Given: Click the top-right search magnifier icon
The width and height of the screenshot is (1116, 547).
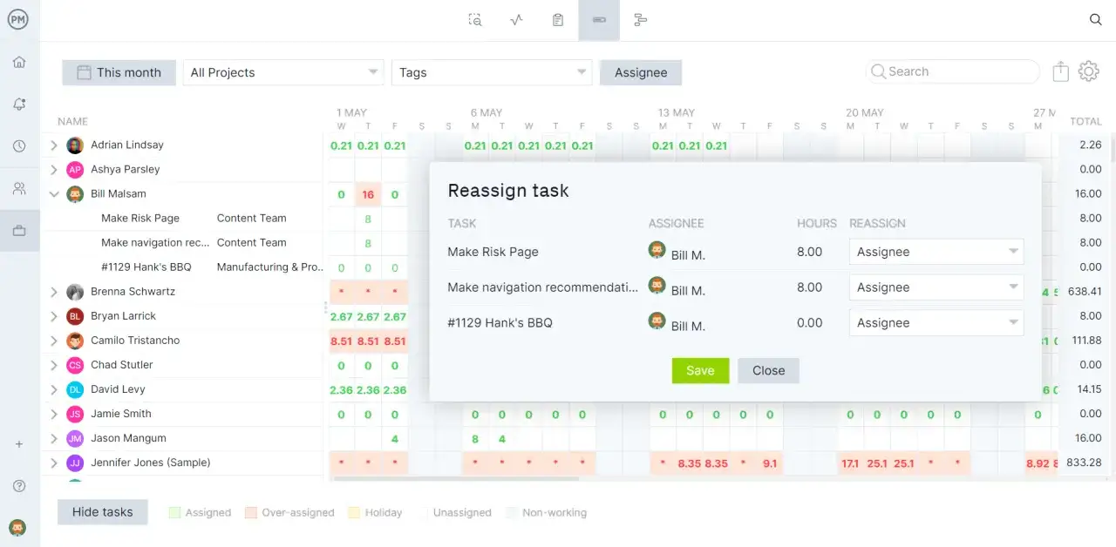Looking at the screenshot, I should click(x=1096, y=20).
